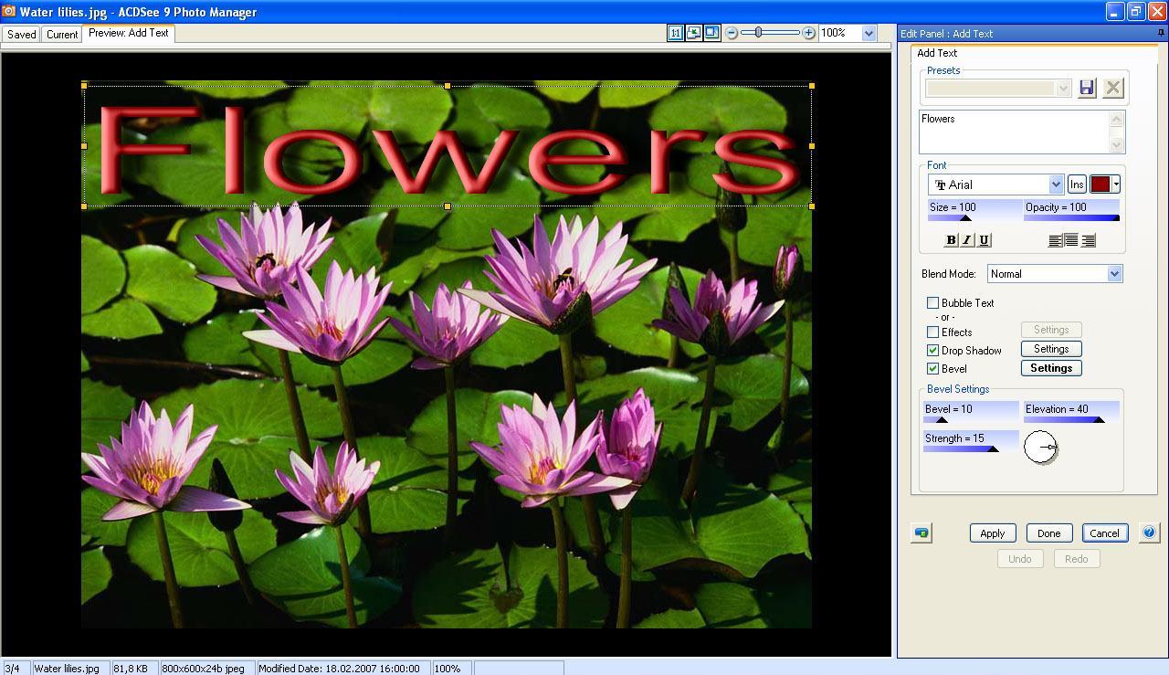Screen dimensions: 1169x675
Task: Open the Blend Mode dropdown
Action: (1113, 273)
